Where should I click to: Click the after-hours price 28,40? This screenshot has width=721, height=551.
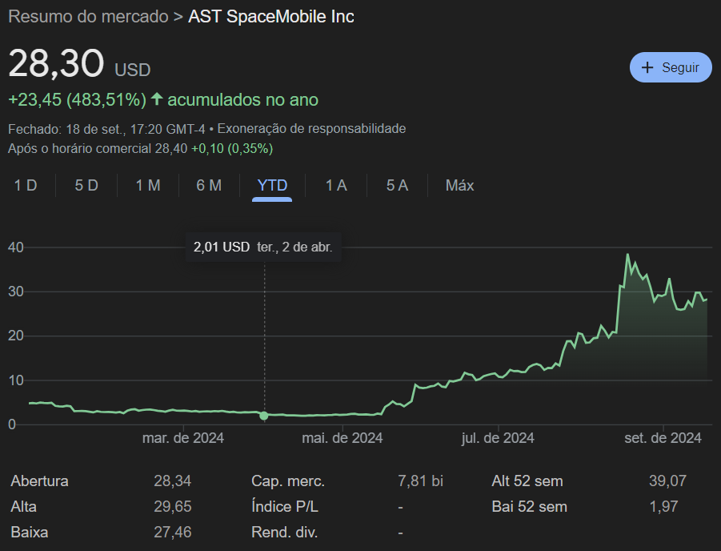171,149
